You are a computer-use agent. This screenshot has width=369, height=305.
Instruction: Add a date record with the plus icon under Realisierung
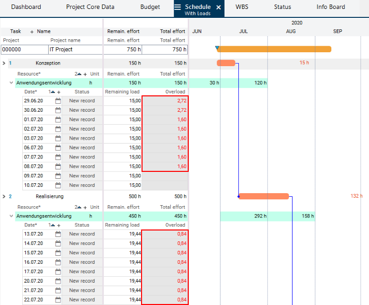(x=59, y=225)
